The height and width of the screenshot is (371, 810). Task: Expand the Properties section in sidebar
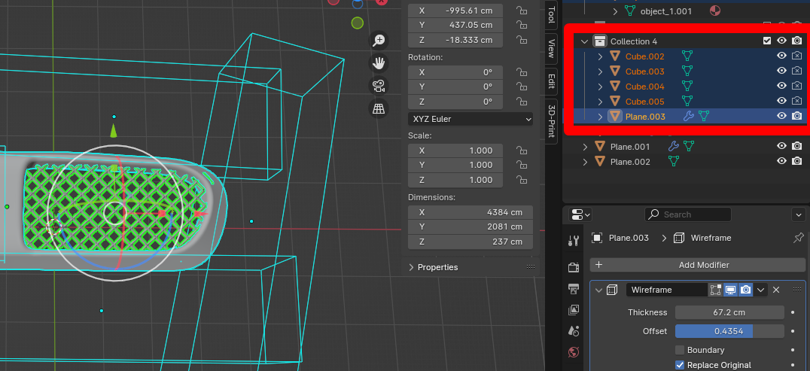411,267
